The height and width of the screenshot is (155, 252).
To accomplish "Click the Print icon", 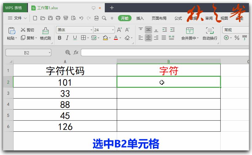I will (x=58, y=18).
